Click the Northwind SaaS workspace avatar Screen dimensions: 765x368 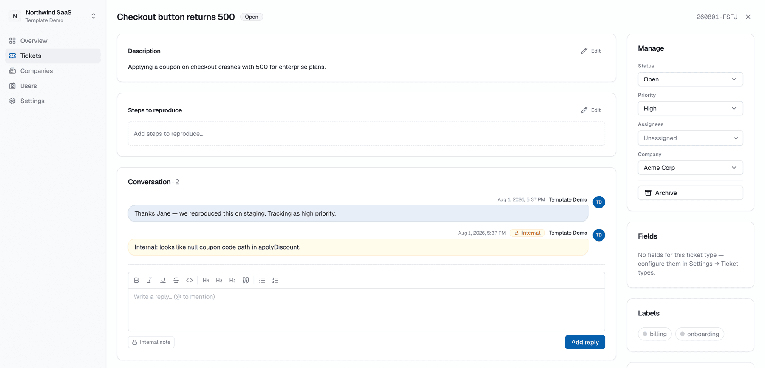(x=15, y=16)
